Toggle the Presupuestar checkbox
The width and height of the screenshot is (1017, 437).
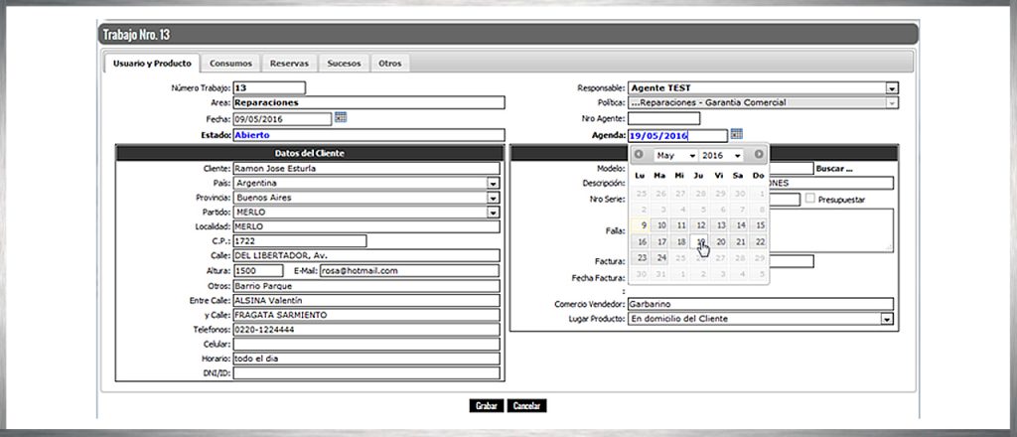(x=811, y=199)
